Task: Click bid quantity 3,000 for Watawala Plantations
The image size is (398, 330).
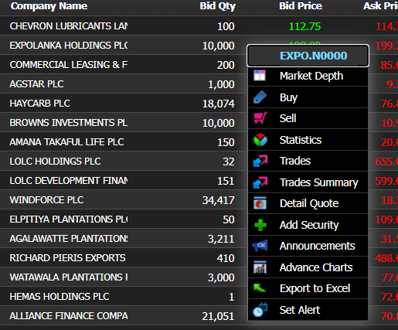Action: (x=221, y=277)
